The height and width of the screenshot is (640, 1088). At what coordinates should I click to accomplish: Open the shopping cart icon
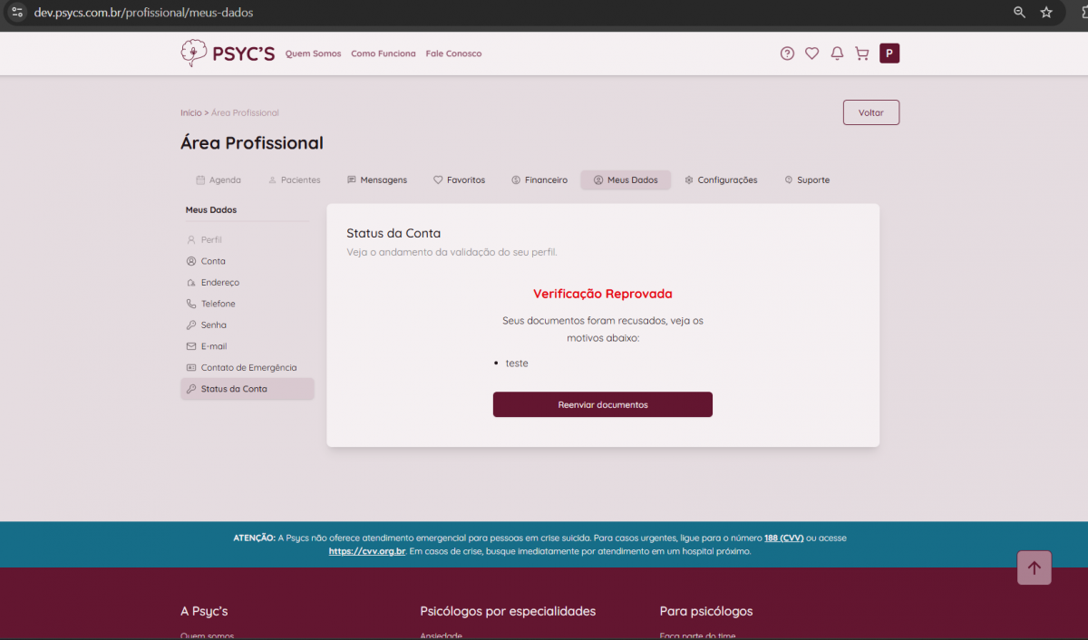point(861,53)
